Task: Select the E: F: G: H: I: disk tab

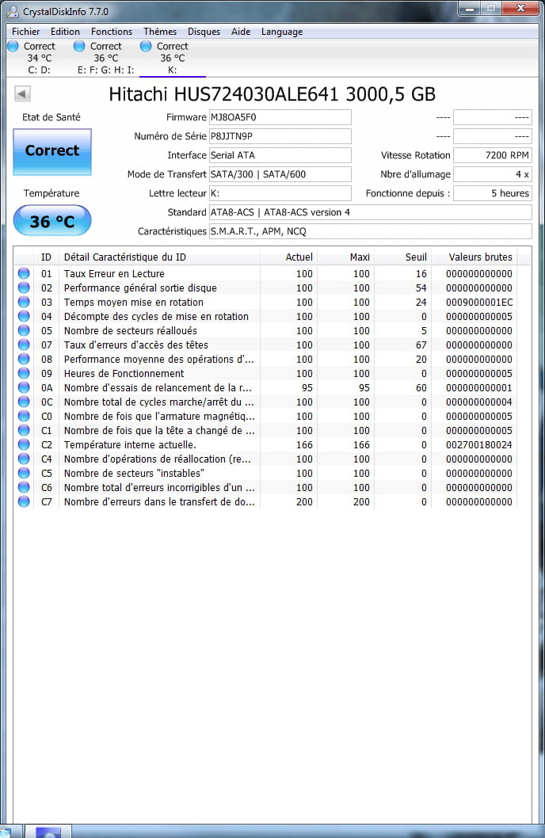Action: [x=105, y=59]
